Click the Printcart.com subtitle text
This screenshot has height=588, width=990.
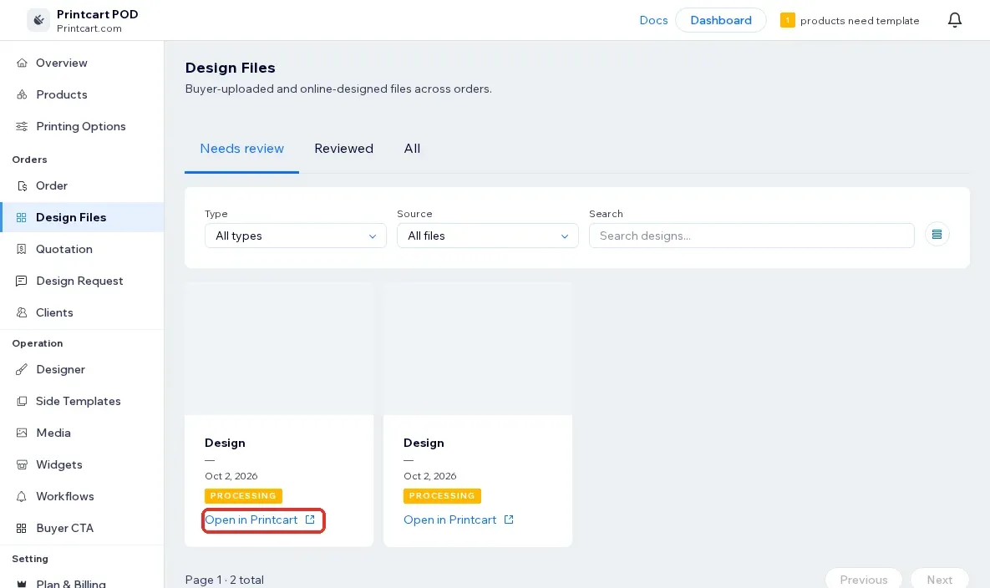tap(89, 28)
